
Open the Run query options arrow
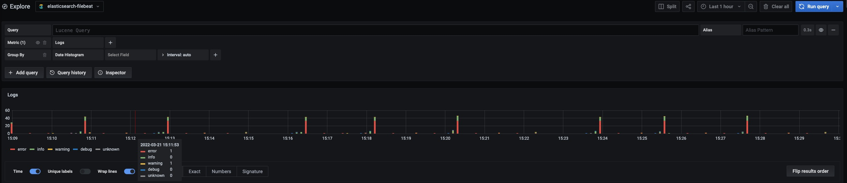click(x=837, y=6)
